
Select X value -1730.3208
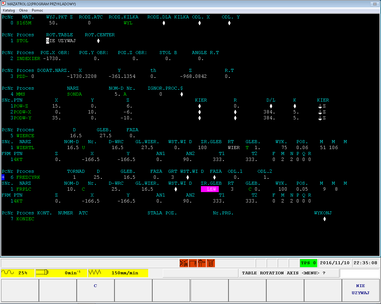pos(82,76)
